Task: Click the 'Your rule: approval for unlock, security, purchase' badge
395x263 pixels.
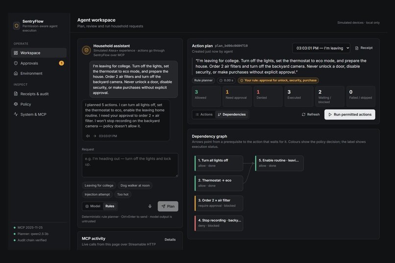Action: click(x=278, y=80)
